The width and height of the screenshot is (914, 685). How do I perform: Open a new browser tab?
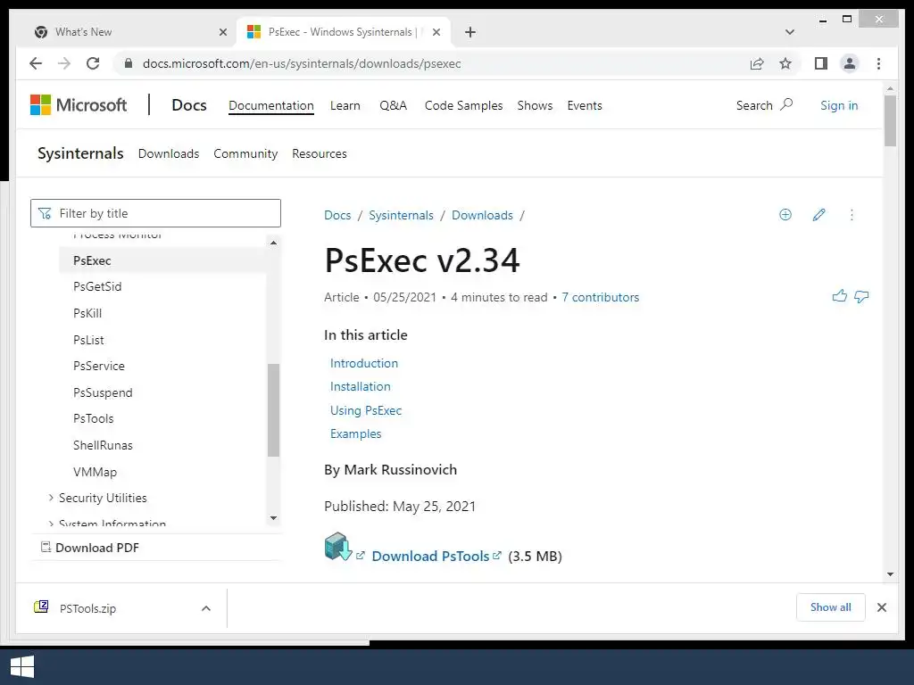point(470,32)
